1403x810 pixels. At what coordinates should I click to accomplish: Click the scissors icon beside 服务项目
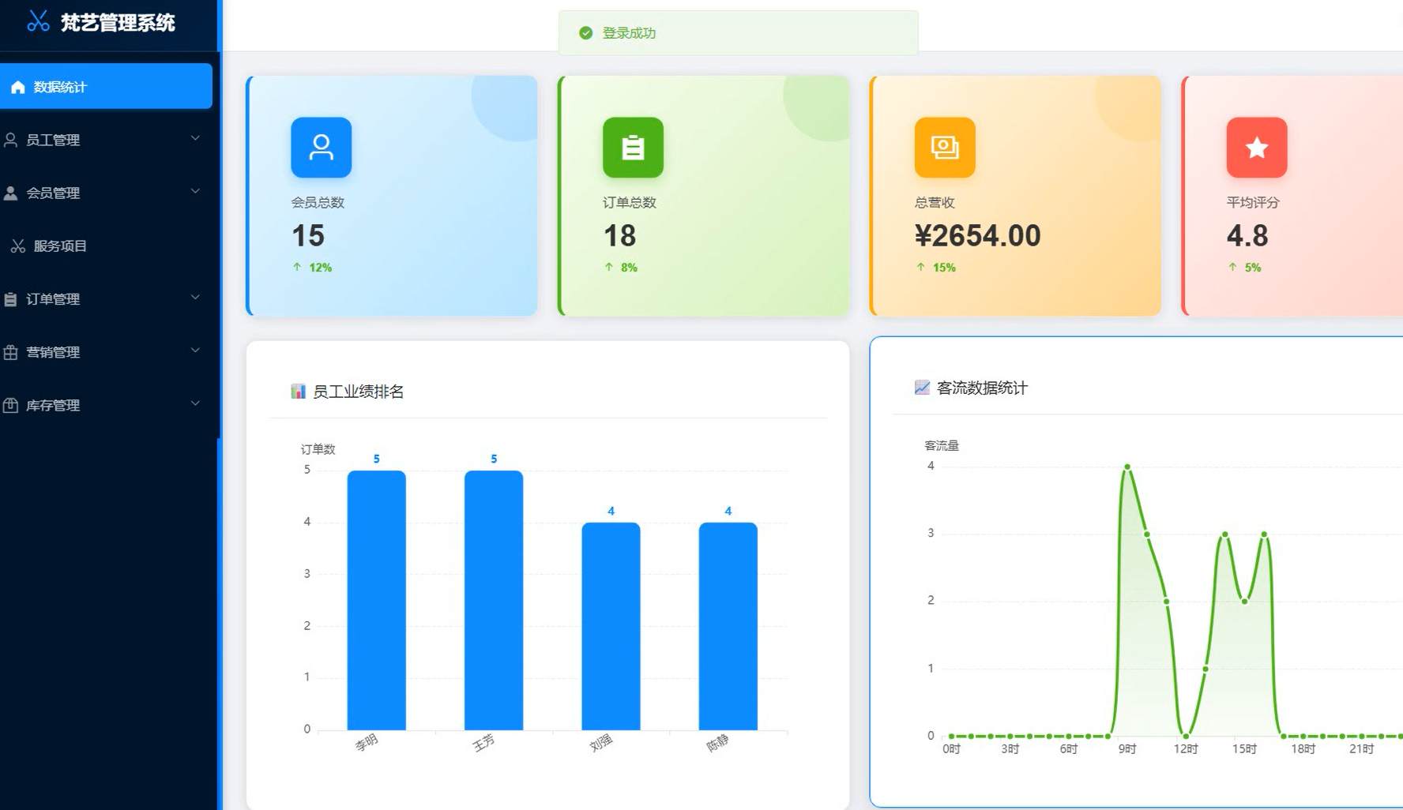[x=18, y=246]
